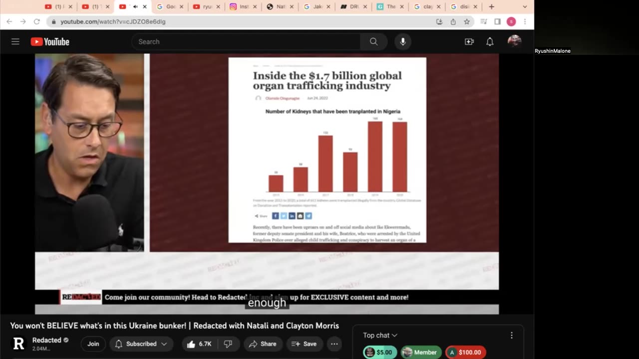Viewport: 639px width, 359px height.
Task: Mute the tab via speaker icon
Action: coord(135,6)
